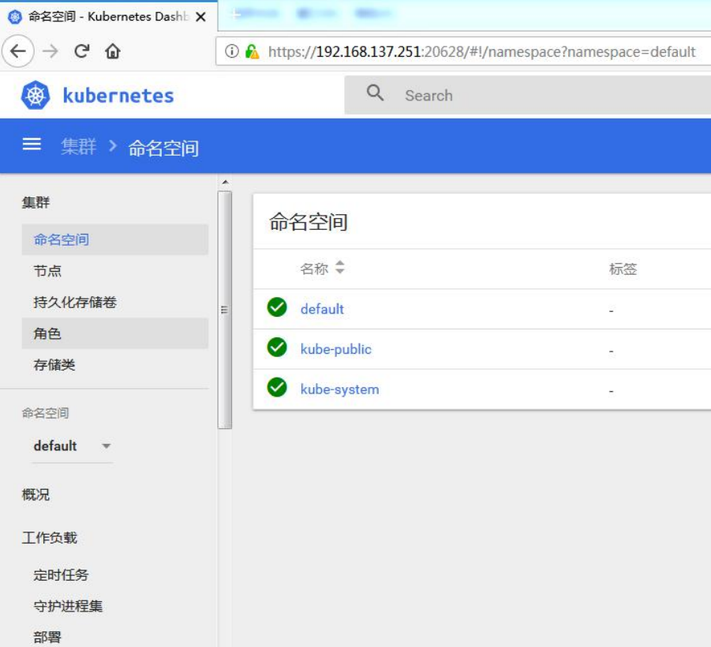The width and height of the screenshot is (711, 647).
Task: Click the Kubernetes favicon in the tab
Action: (x=15, y=17)
